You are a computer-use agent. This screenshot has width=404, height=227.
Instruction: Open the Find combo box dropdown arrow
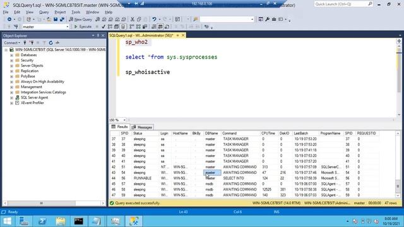[252, 20]
